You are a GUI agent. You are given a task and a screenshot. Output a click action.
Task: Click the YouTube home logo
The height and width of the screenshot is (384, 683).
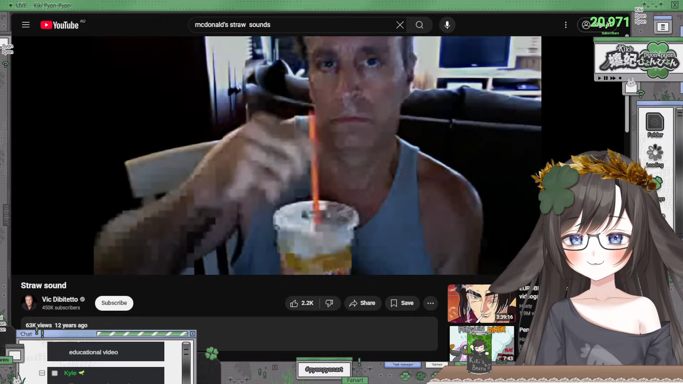59,25
